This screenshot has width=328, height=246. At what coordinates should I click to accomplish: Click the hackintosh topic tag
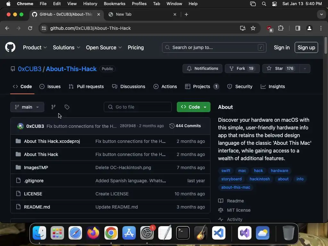[259, 179]
